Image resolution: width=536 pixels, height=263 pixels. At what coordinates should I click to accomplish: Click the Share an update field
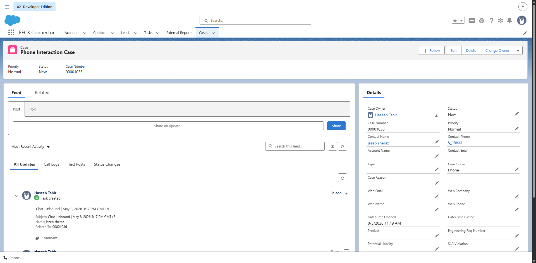coord(168,126)
